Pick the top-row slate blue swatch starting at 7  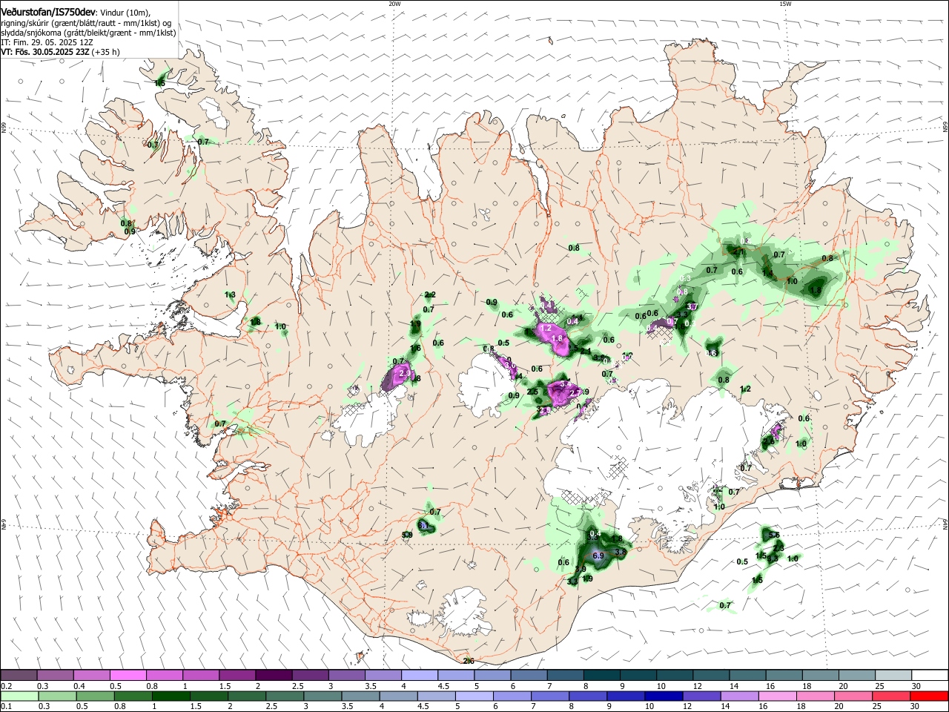[x=564, y=675]
